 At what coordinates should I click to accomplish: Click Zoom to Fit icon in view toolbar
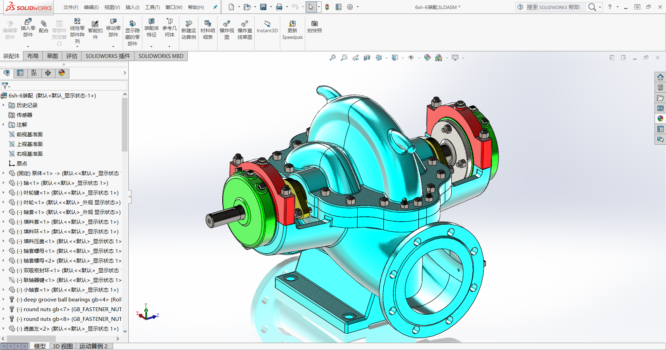333,58
